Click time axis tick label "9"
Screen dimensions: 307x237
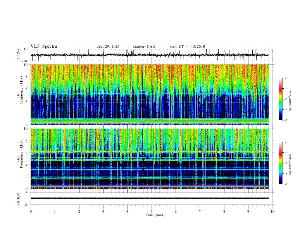pos(248,211)
